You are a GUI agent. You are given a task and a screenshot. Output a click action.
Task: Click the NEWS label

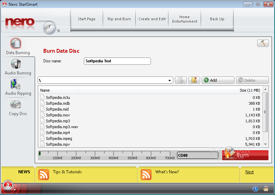[x=24, y=172]
